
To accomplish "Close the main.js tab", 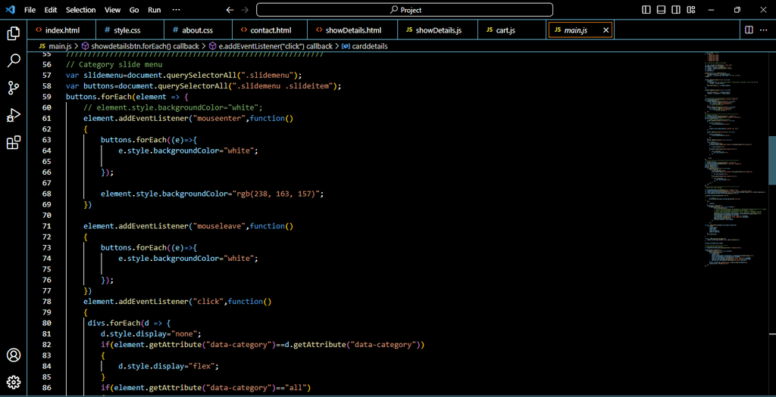I will [605, 30].
